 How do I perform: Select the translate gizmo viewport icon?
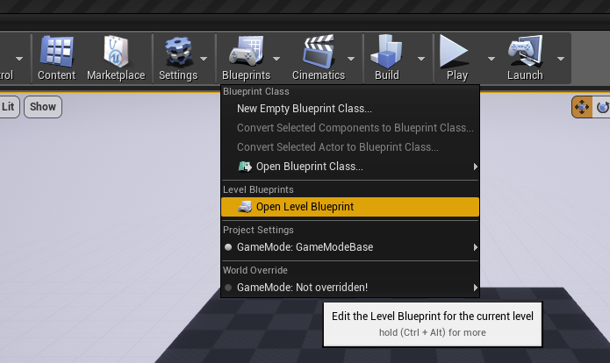[x=582, y=107]
